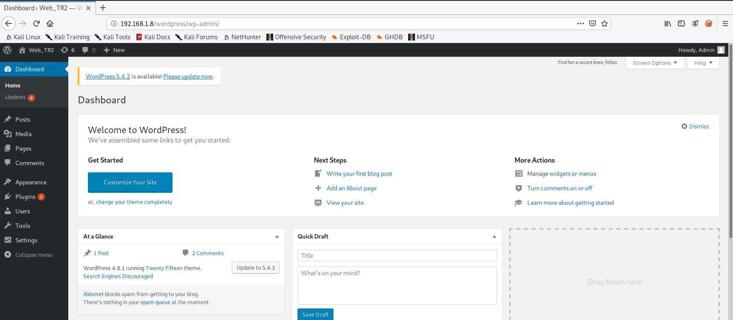733x320 pixels.
Task: Select Home under Dashboard
Action: [x=13, y=85]
